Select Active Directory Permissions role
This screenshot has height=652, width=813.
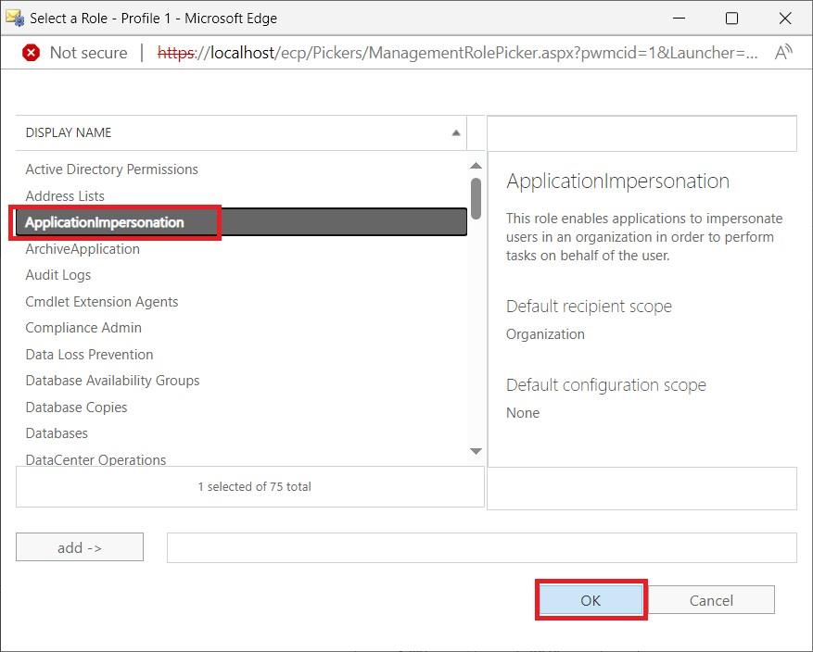click(111, 169)
